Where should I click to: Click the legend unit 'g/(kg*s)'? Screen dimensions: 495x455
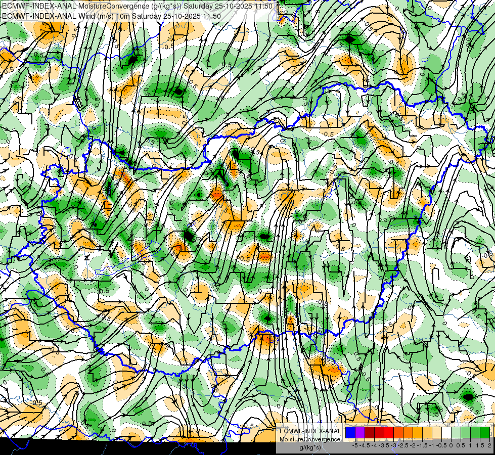point(310,447)
